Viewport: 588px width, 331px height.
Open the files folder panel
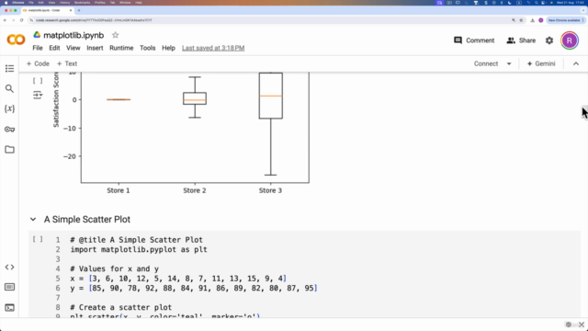pos(10,149)
